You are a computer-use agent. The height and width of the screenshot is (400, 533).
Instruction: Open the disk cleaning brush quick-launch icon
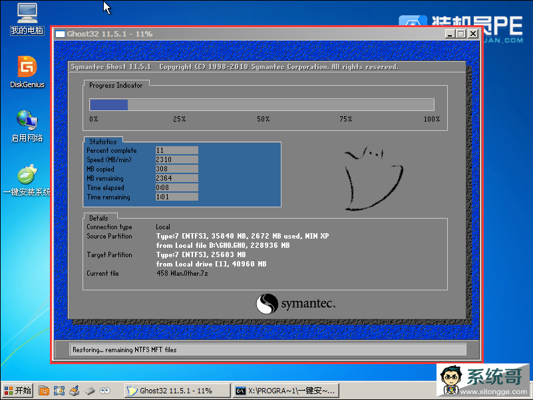pos(75,391)
